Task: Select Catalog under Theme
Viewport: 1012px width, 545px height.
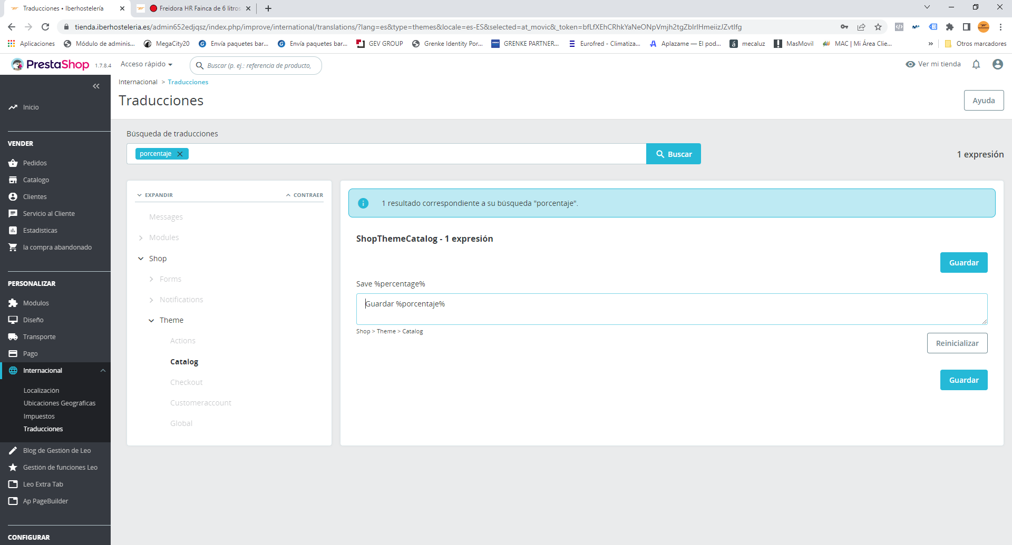Action: pos(184,362)
